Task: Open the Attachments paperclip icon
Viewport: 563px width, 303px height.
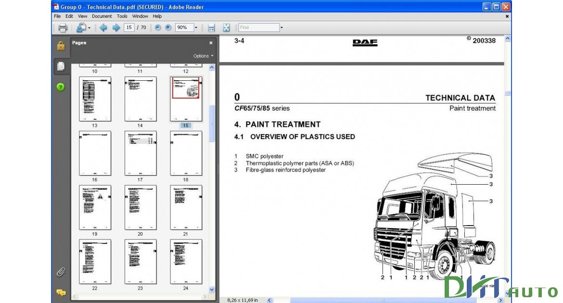Action: click(60, 272)
